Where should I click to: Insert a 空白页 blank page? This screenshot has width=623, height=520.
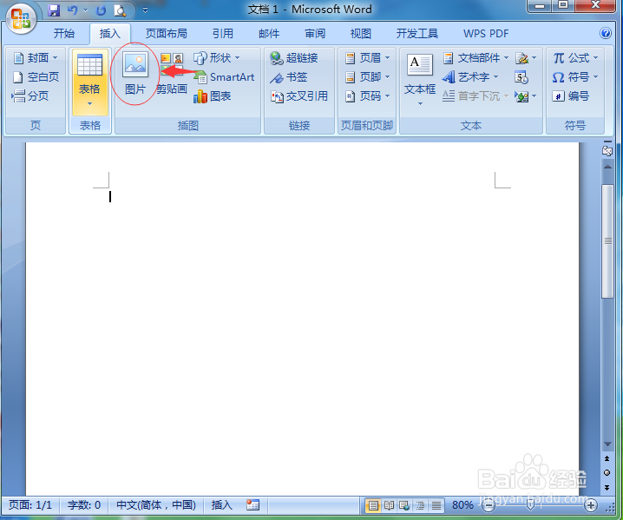coord(35,76)
